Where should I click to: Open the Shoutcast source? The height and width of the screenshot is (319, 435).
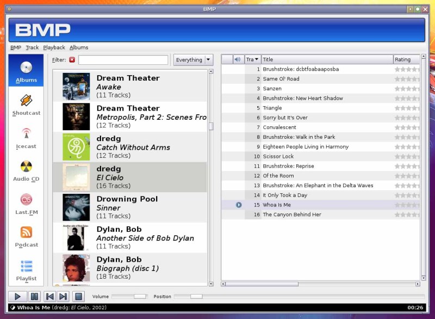click(26, 105)
